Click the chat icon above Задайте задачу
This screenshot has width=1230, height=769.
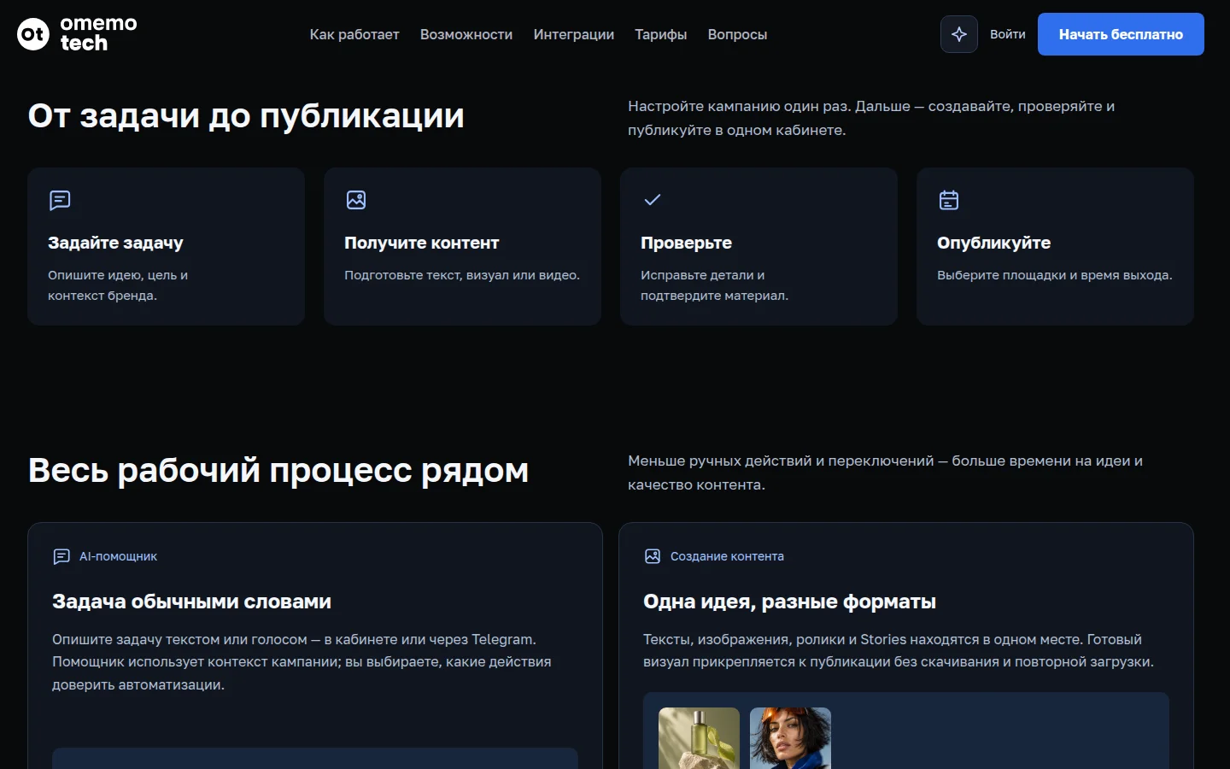coord(60,200)
